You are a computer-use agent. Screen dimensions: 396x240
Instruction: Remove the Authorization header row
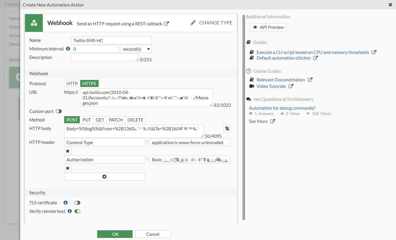click(x=68, y=168)
